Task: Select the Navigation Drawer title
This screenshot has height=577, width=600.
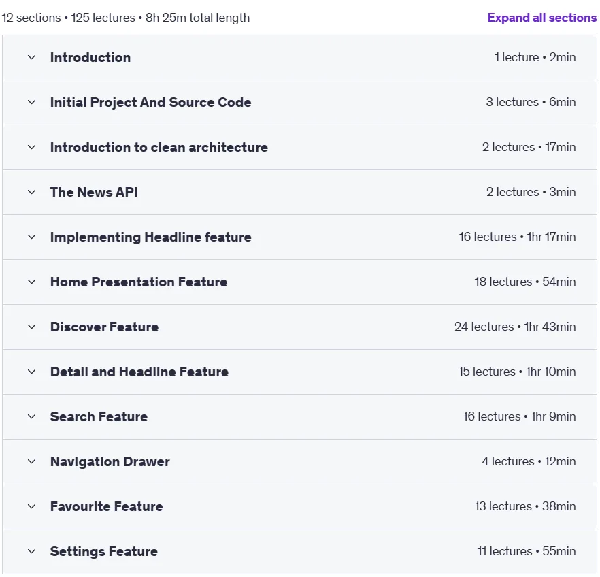Action: (x=110, y=461)
